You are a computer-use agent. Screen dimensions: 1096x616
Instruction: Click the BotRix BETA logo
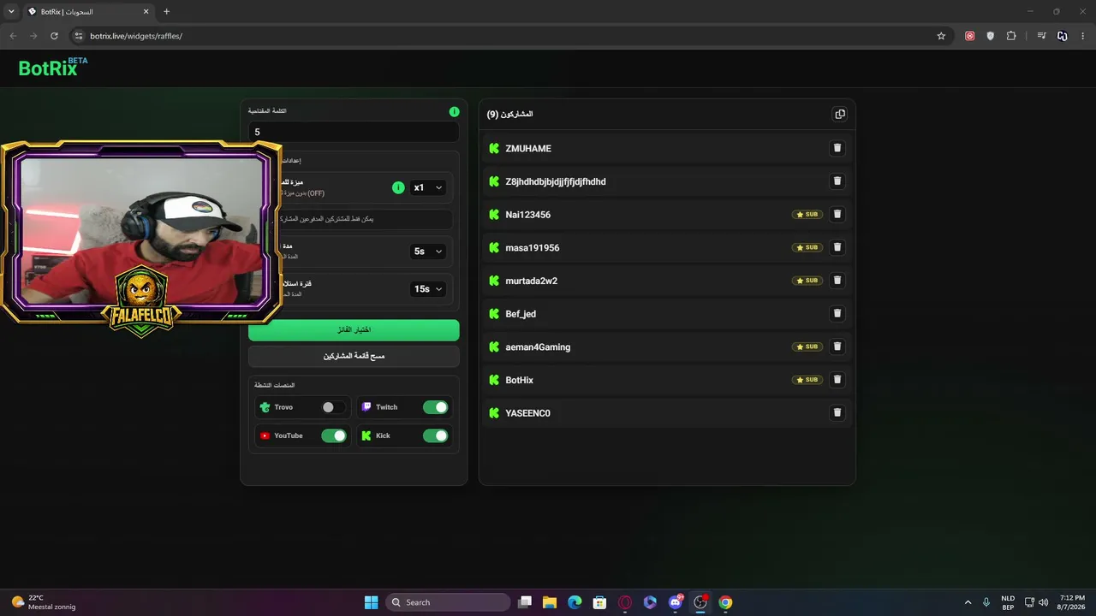pos(53,68)
